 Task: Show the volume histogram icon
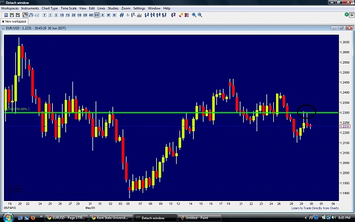click(x=139, y=15)
